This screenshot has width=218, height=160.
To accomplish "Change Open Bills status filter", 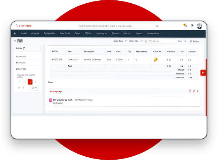I will pos(136,41).
